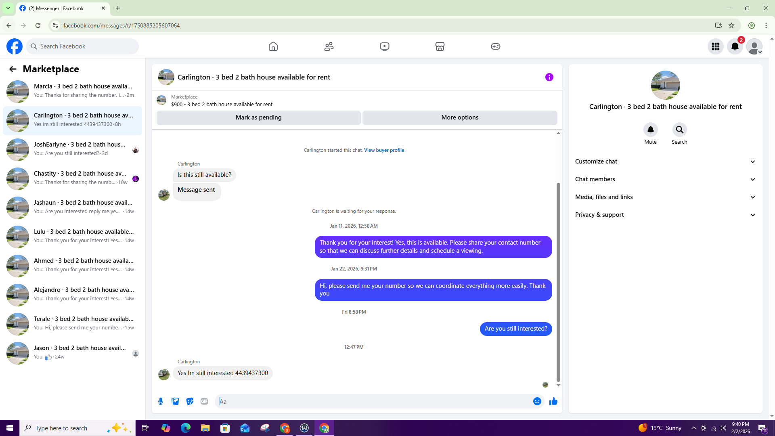Click Windows taskbar search box
This screenshot has height=436, width=775.
(77, 428)
